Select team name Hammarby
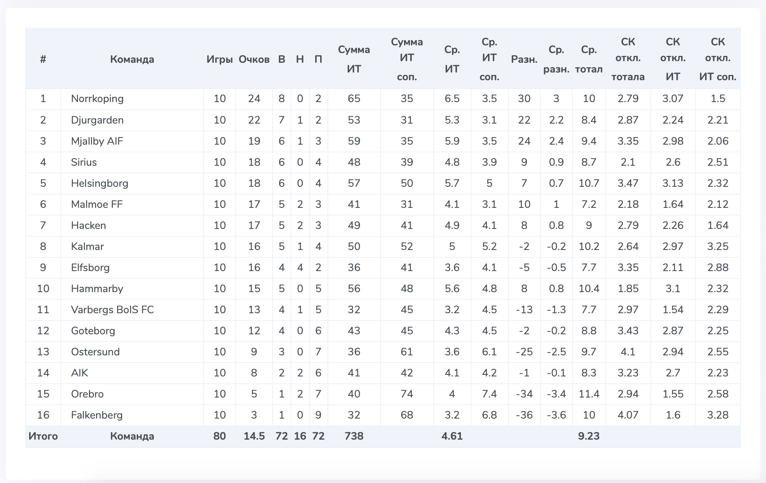766x483 pixels. coord(97,289)
